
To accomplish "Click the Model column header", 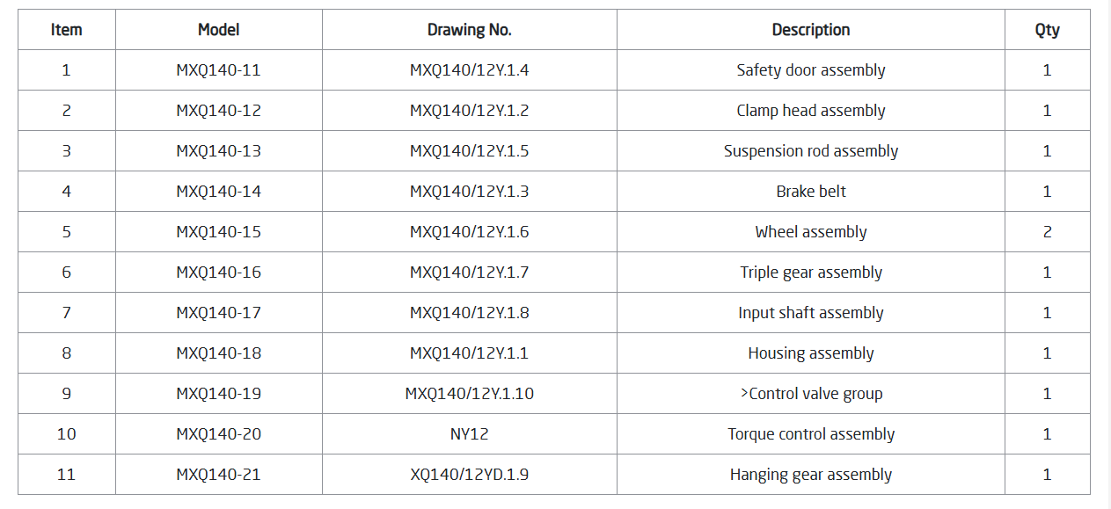I will click(x=218, y=30).
